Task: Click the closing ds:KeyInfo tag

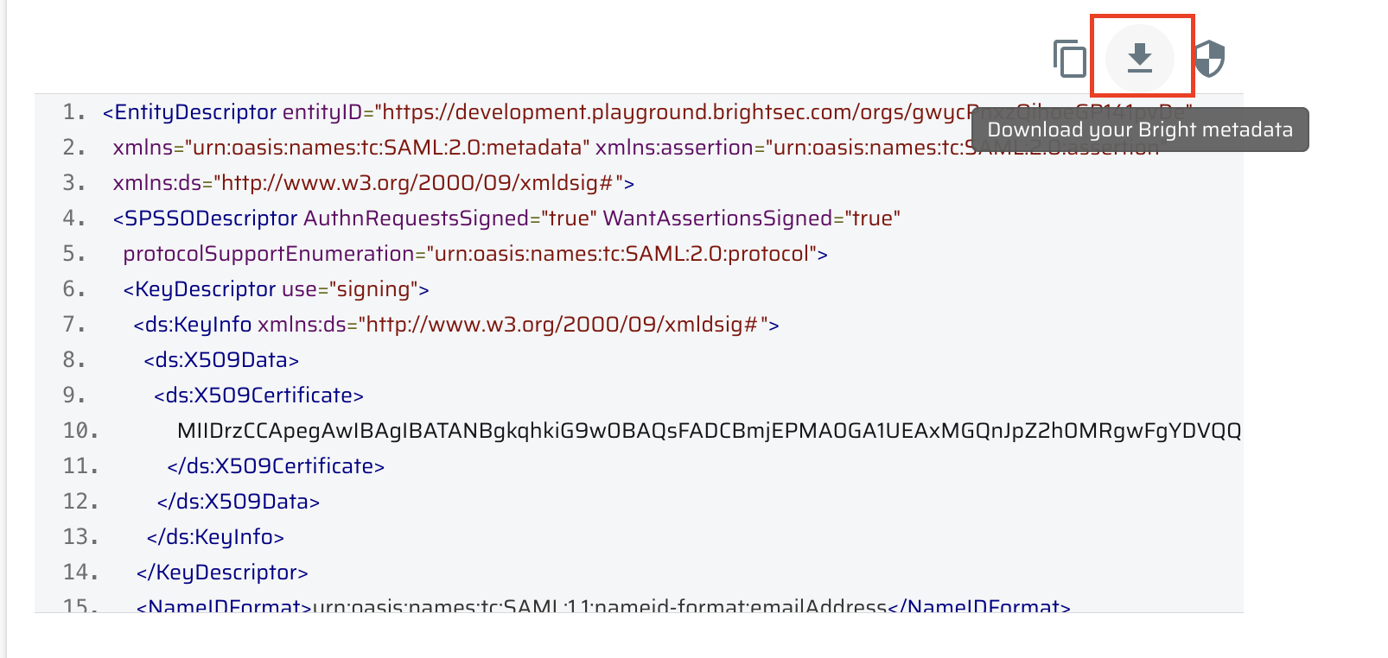Action: pos(215,537)
